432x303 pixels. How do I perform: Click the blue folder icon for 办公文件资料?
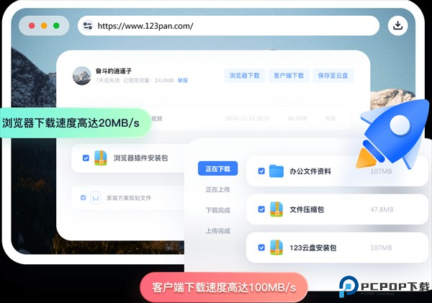[276, 171]
